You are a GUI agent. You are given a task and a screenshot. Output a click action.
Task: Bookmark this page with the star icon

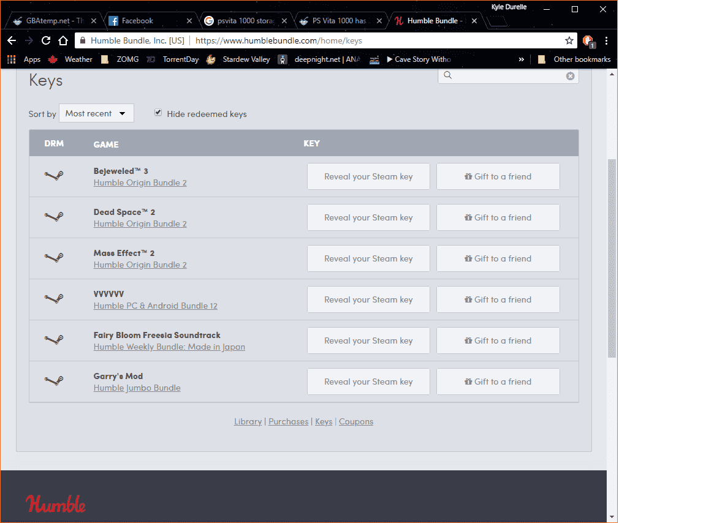(x=569, y=40)
